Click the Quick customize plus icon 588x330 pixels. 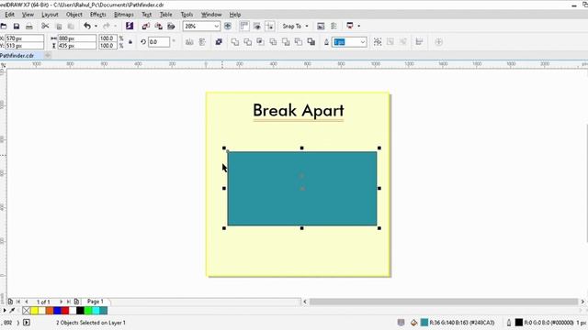click(439, 42)
